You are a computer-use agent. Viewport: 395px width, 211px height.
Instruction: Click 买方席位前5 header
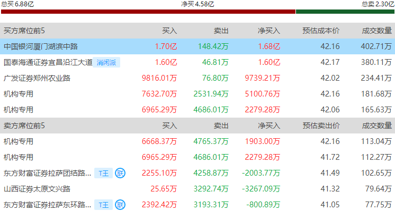[24, 31]
